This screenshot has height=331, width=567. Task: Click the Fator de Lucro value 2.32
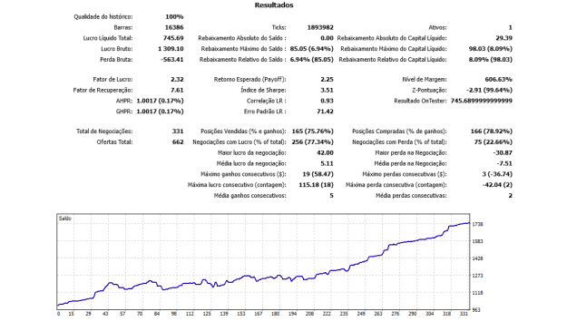point(177,80)
